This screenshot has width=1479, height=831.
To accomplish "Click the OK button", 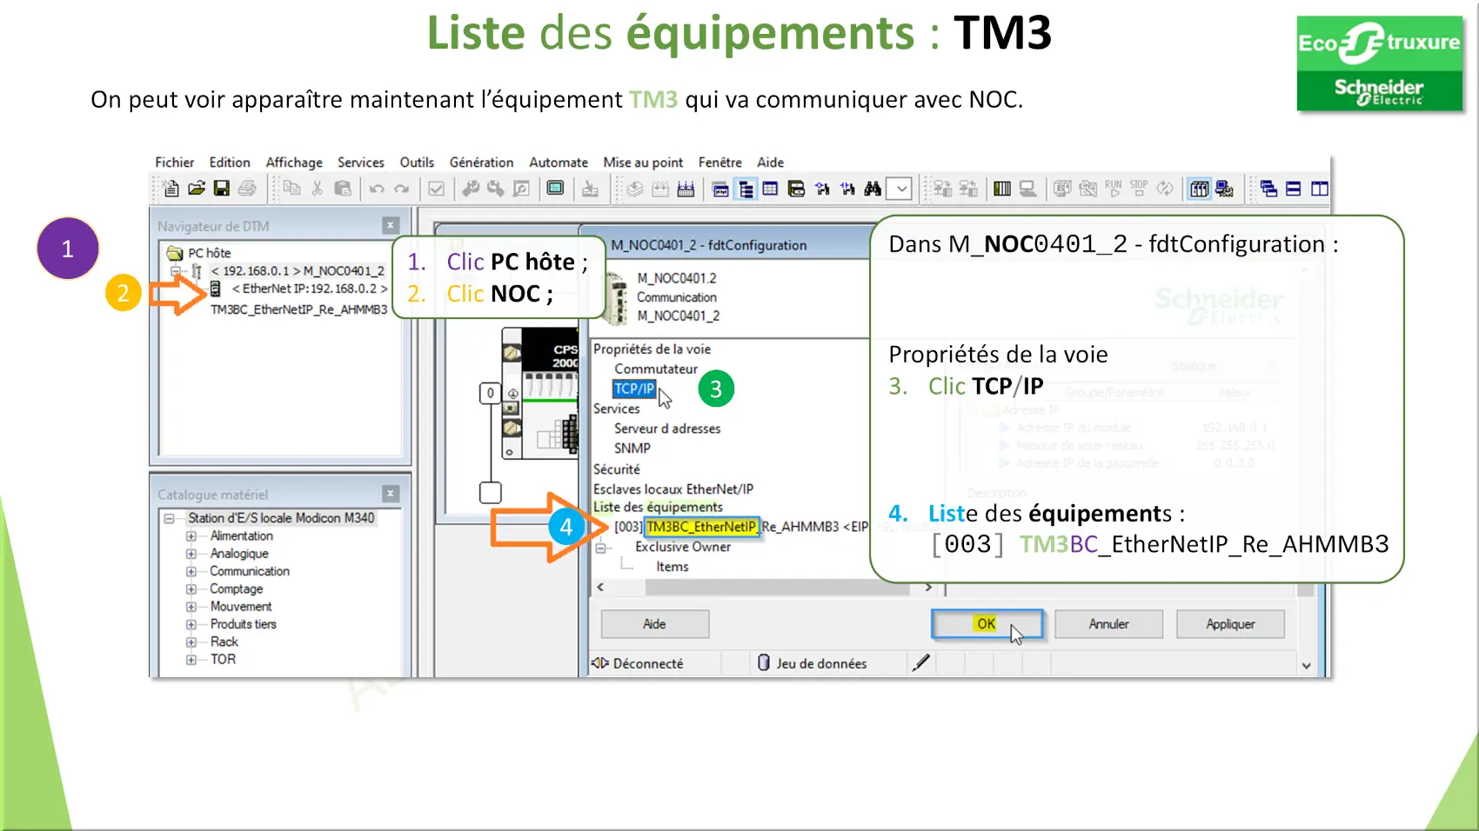I will [987, 624].
